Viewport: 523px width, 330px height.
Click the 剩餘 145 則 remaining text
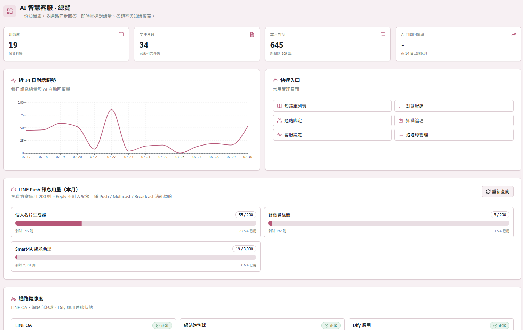24,231
